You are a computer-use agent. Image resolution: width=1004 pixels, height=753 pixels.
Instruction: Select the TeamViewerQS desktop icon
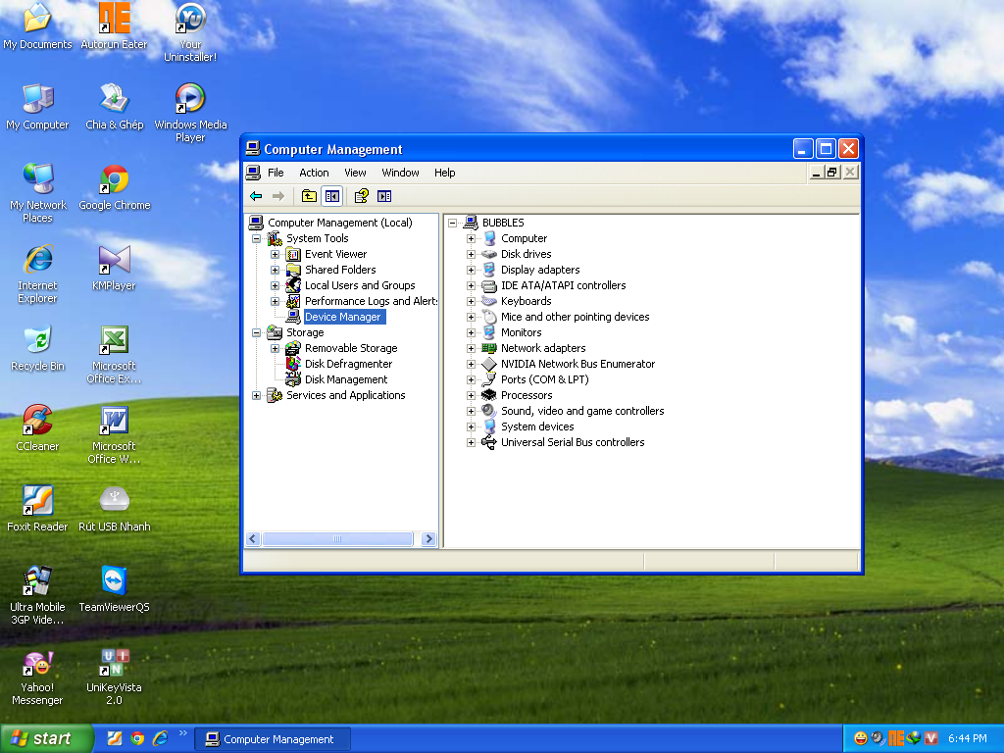click(114, 589)
